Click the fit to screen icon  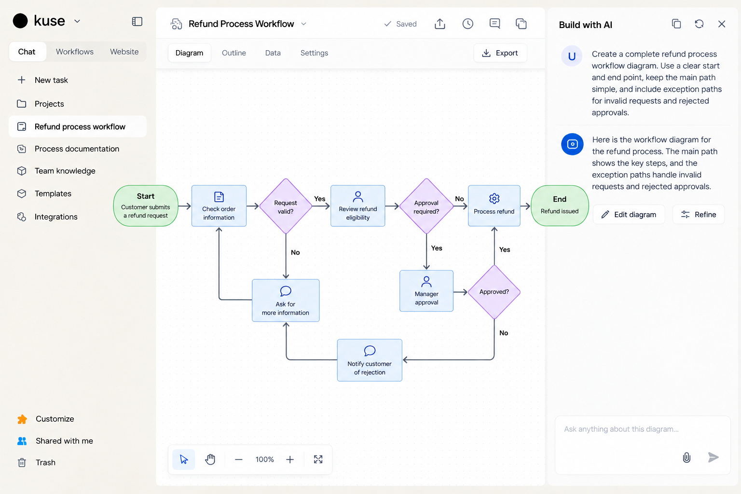coord(318,459)
